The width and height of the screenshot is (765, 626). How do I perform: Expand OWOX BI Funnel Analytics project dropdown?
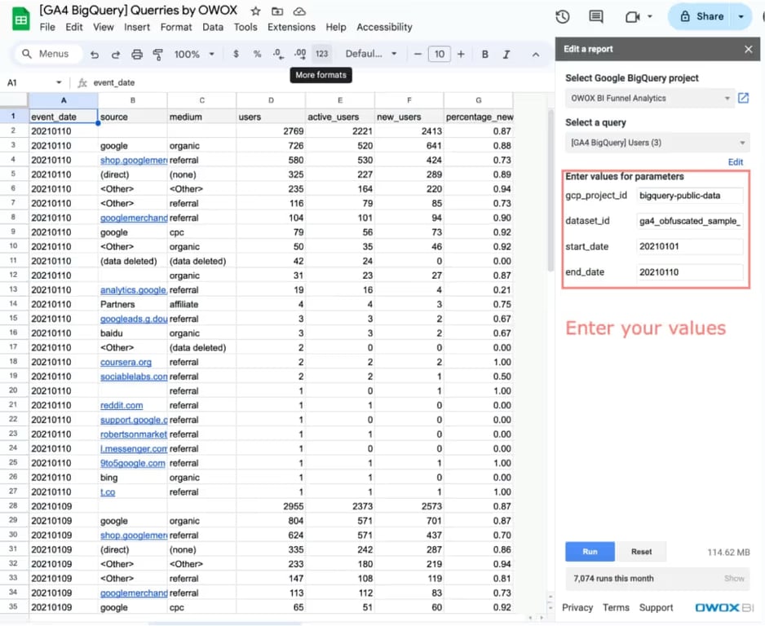point(650,99)
